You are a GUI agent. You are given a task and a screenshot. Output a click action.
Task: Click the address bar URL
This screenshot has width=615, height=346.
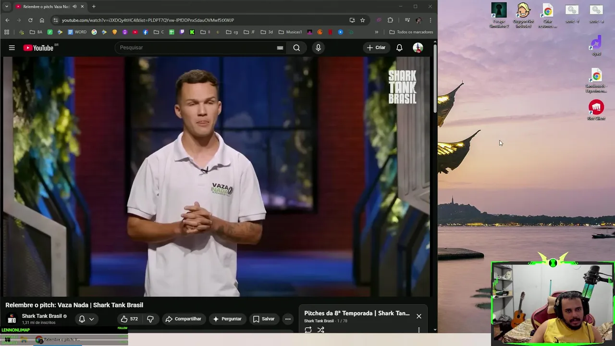(x=148, y=20)
